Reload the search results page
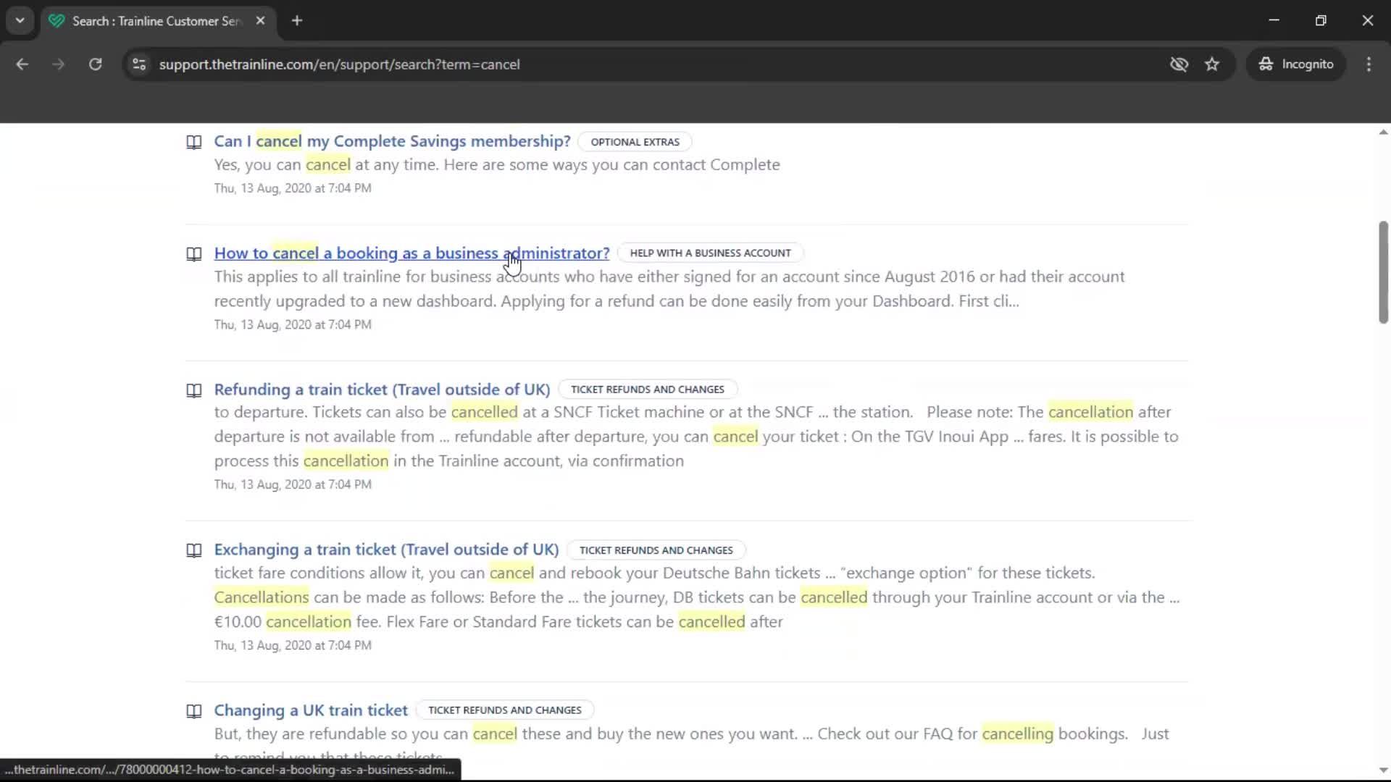The height and width of the screenshot is (782, 1391). (95, 64)
